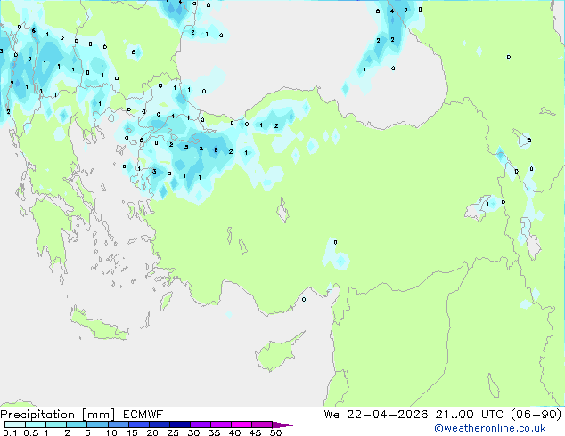The height and width of the screenshot is (436, 565).
Task: Pick the legend swatch between 2 and 5
Action: pos(77,424)
